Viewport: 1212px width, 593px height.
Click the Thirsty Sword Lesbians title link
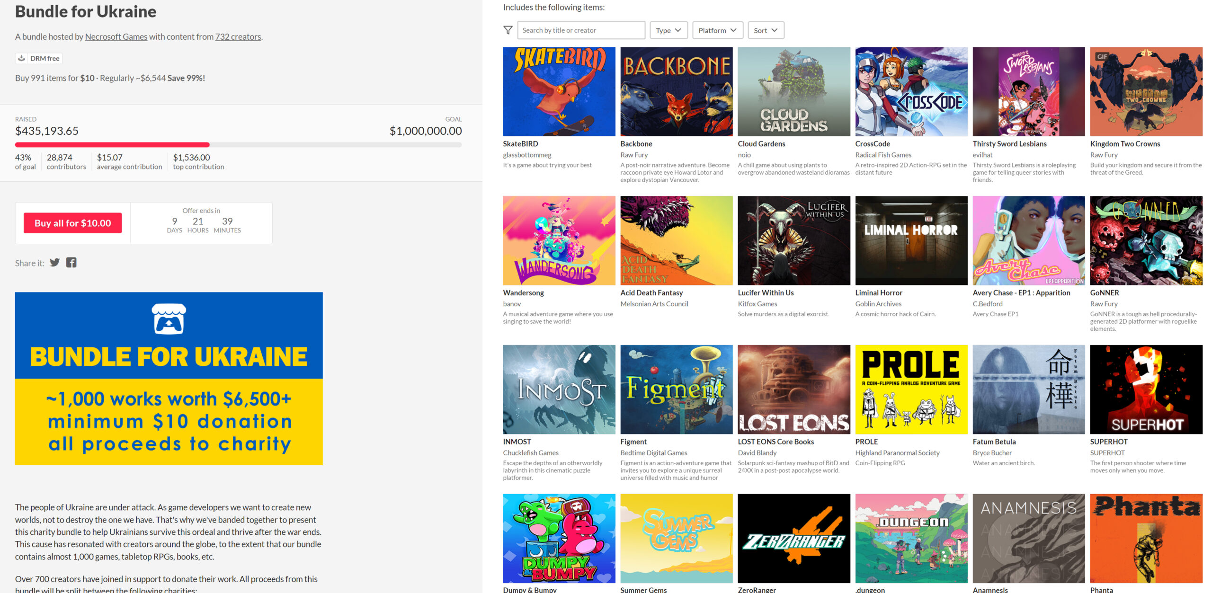1009,143
